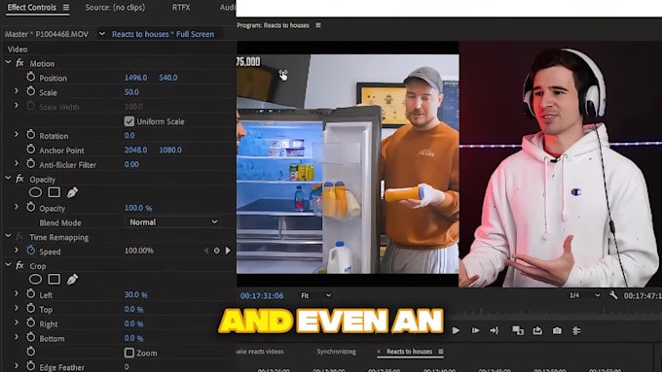Screen dimensions: 662x372
Task: Create a 4-point polygon mask under Crop
Action: pyautogui.click(x=55, y=280)
